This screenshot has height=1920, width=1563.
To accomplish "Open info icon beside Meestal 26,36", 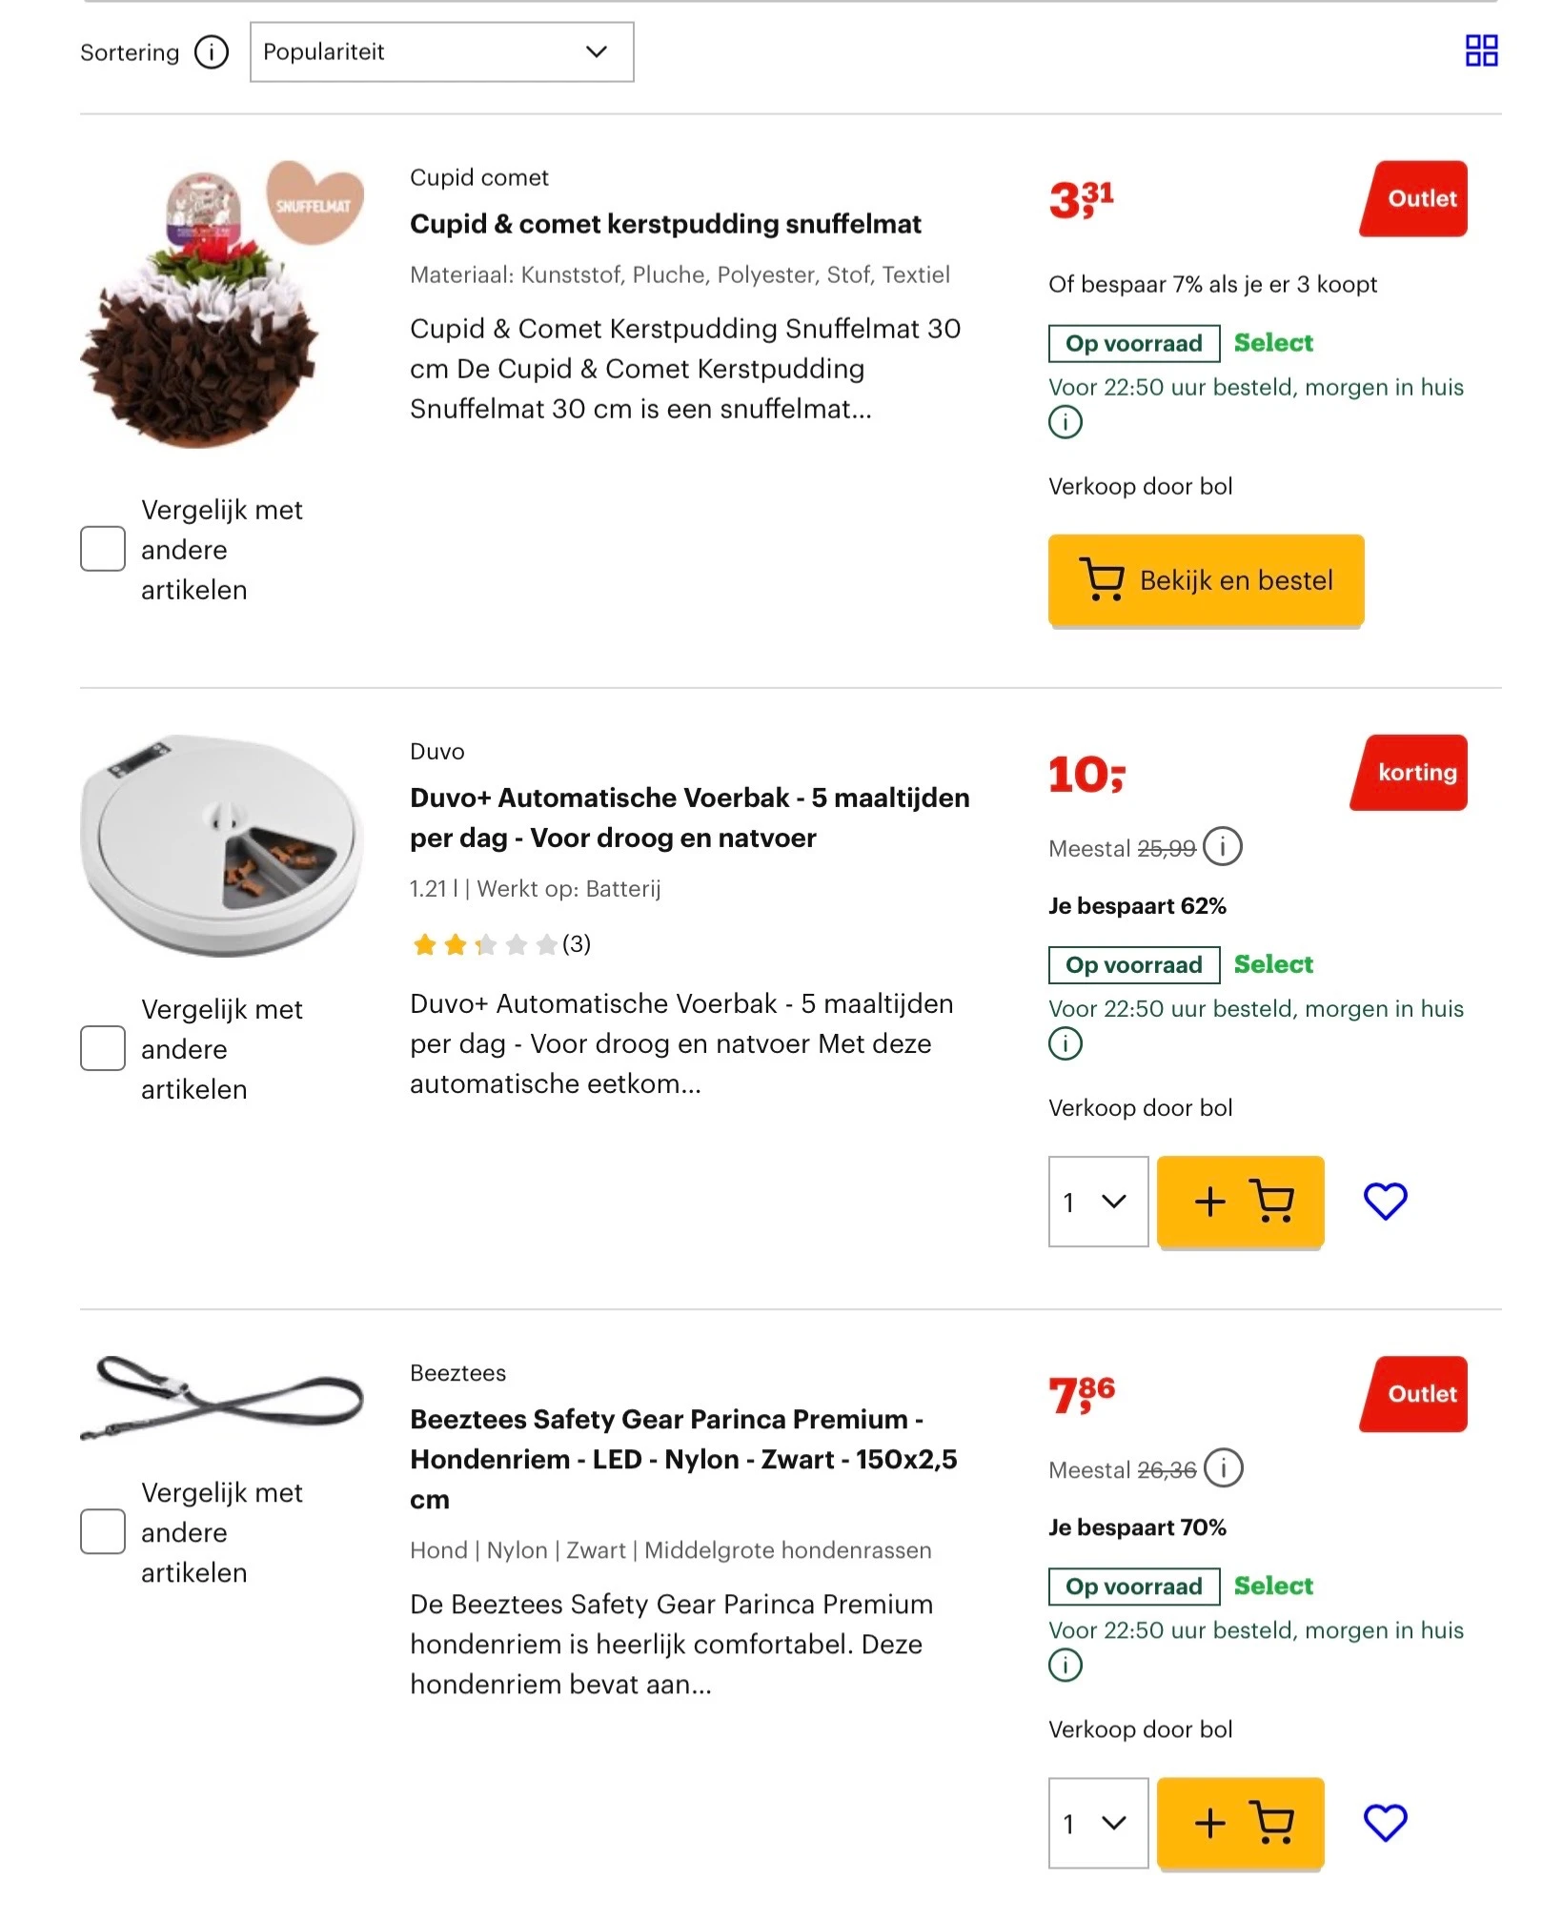I will (x=1223, y=1467).
